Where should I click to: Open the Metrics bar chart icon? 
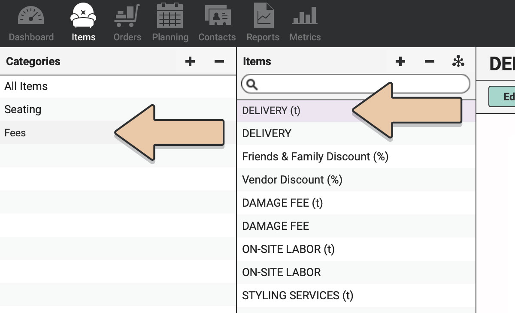305,15
